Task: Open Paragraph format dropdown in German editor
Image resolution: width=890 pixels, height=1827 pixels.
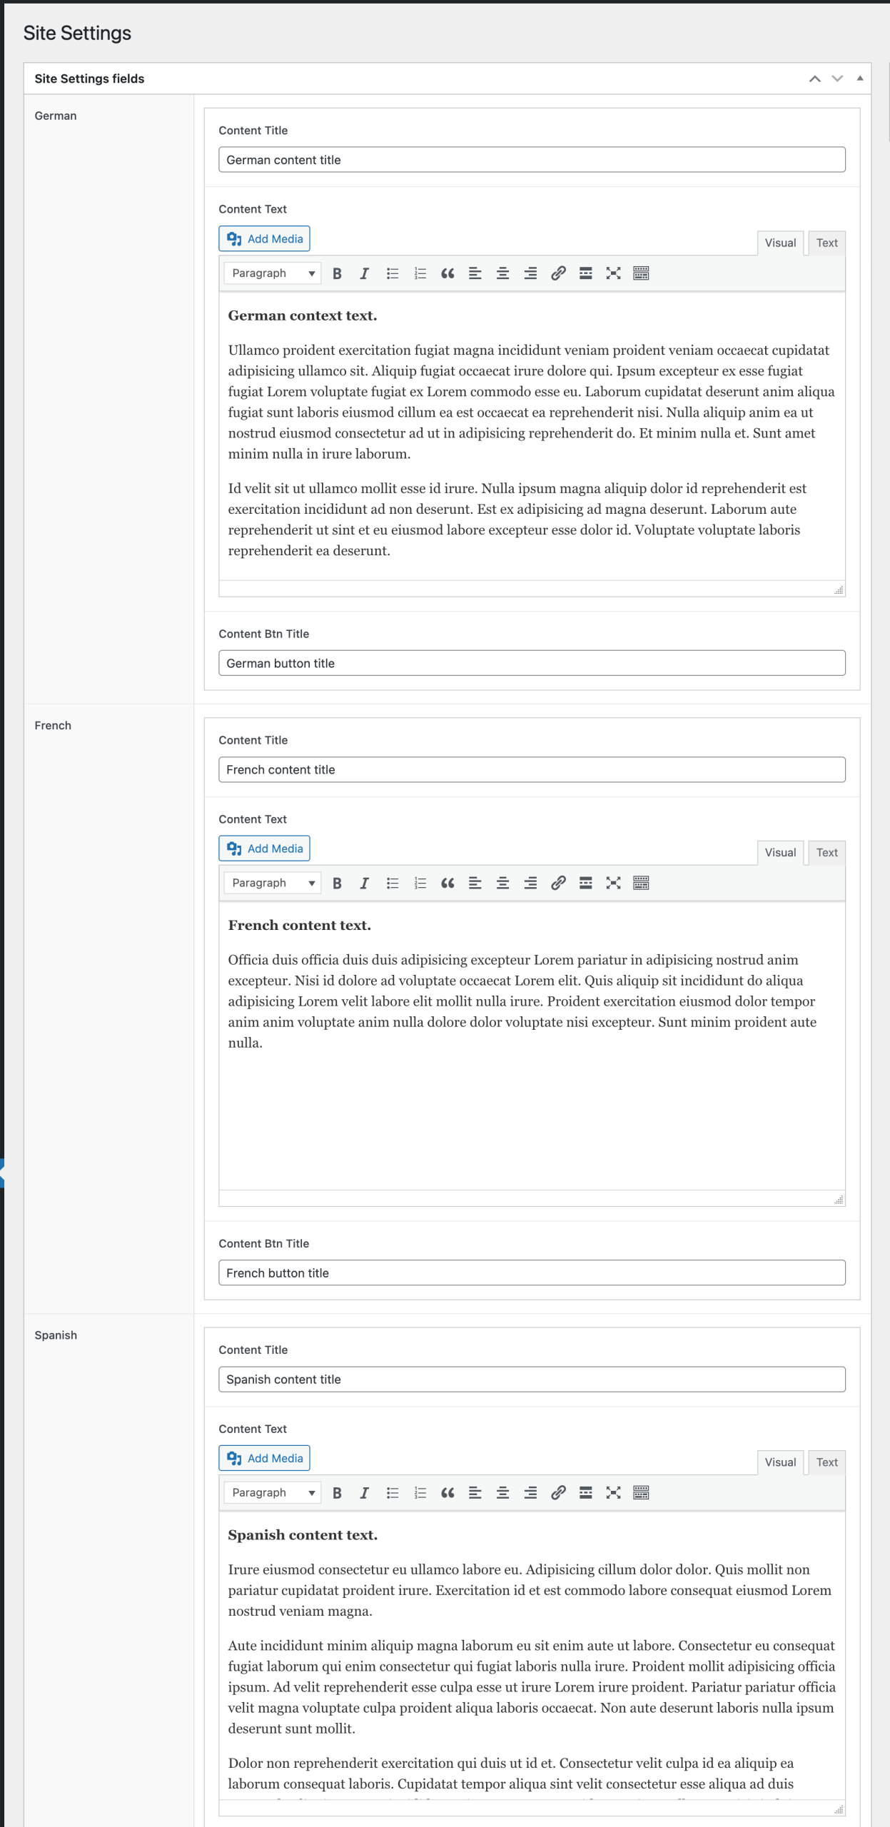Action: [x=273, y=273]
